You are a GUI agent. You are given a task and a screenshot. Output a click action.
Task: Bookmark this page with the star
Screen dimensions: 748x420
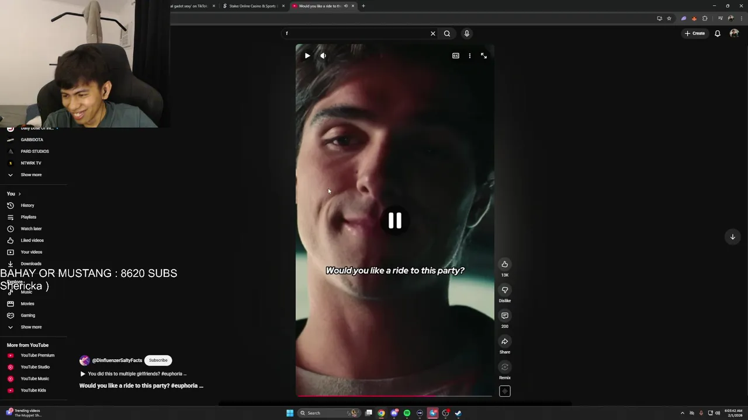[x=669, y=19]
